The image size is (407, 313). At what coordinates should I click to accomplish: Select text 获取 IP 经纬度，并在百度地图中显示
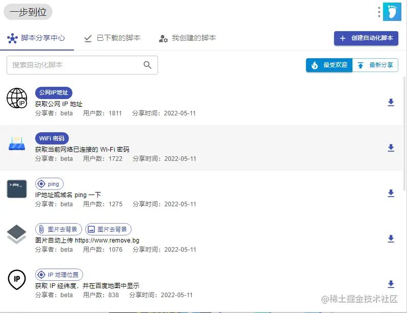87,286
